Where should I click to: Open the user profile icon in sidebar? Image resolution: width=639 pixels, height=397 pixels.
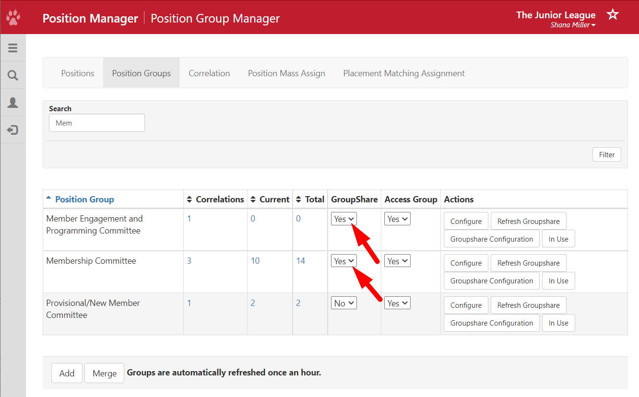point(13,103)
